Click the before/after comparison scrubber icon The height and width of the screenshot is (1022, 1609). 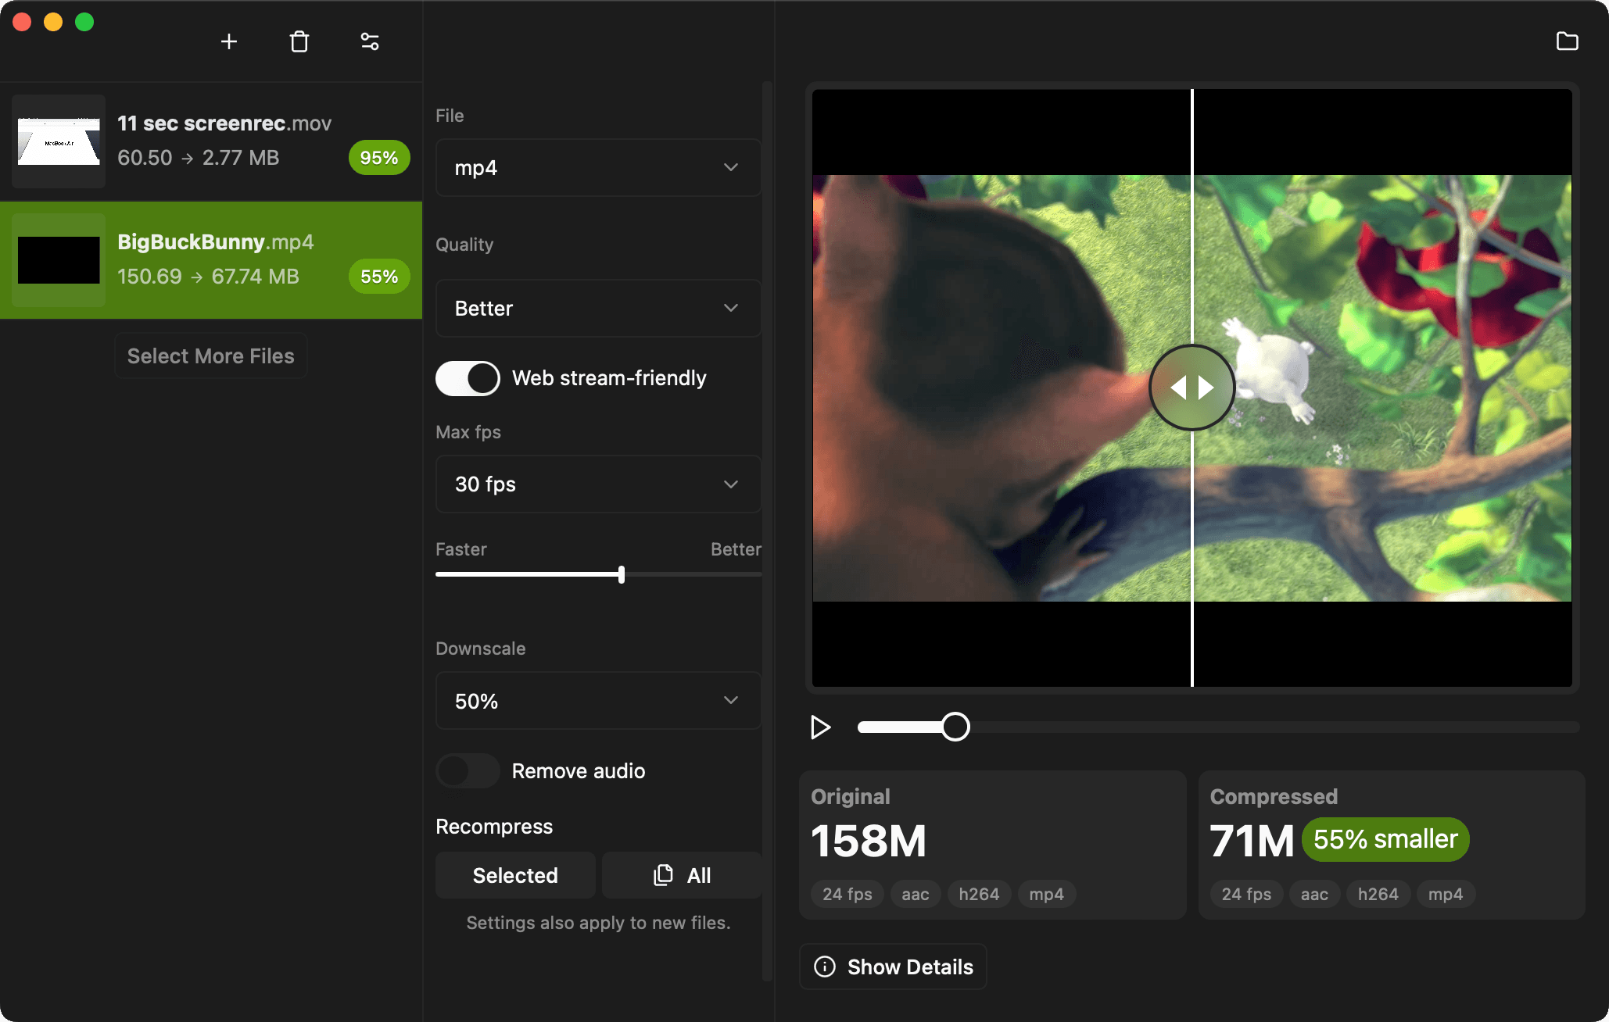1192,388
